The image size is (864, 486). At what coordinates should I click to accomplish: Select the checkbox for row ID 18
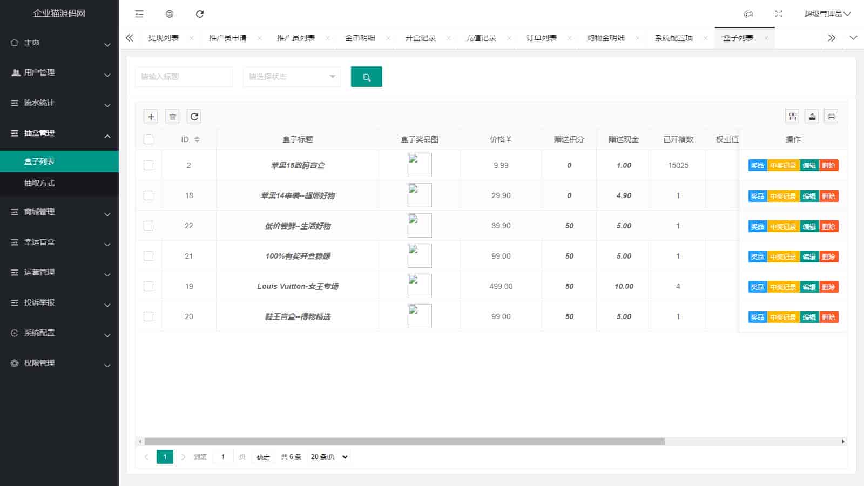click(x=148, y=195)
